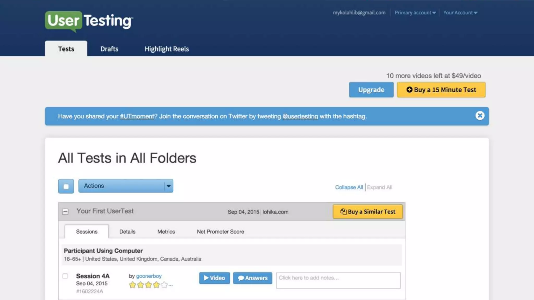Select the Metrics tab

point(166,232)
